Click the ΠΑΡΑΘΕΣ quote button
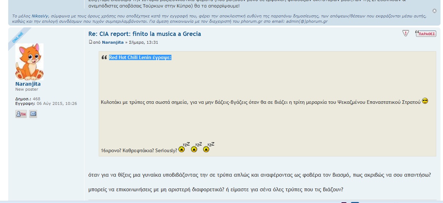 426,34
